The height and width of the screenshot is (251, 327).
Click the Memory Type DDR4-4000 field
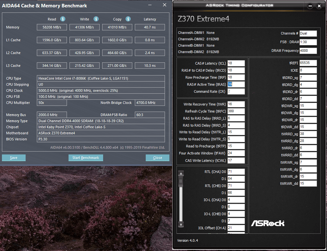(101, 121)
